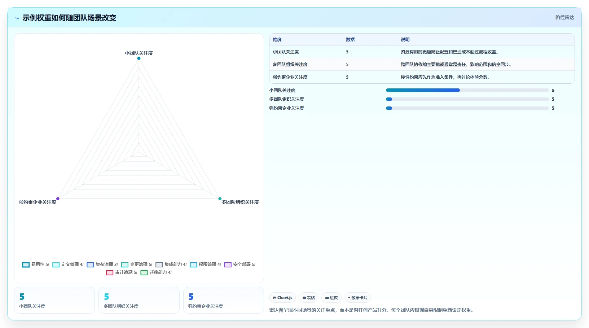This screenshot has width=589, height=328.
Task: Click the 说明 column header
Action: (x=405, y=40)
